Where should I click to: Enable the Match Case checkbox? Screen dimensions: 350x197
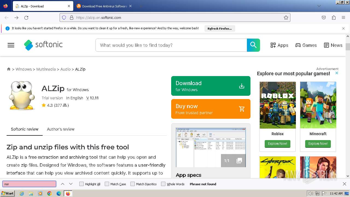coord(107,184)
